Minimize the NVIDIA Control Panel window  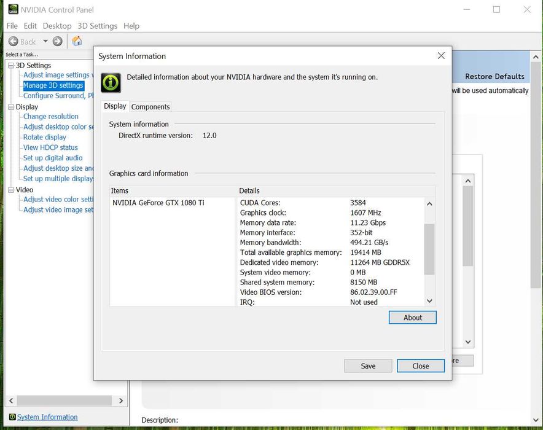point(467,9)
